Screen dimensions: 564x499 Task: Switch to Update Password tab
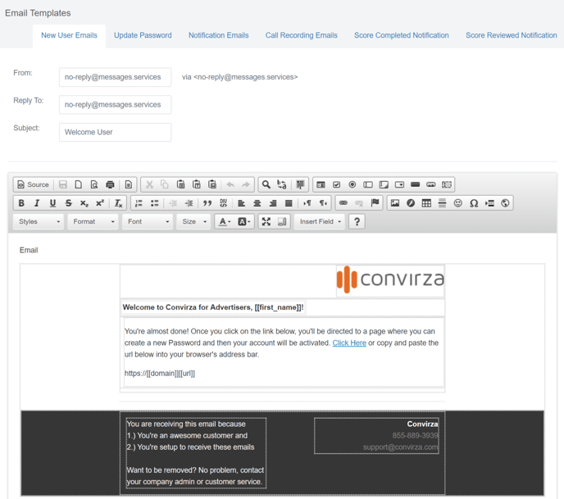pyautogui.click(x=143, y=35)
